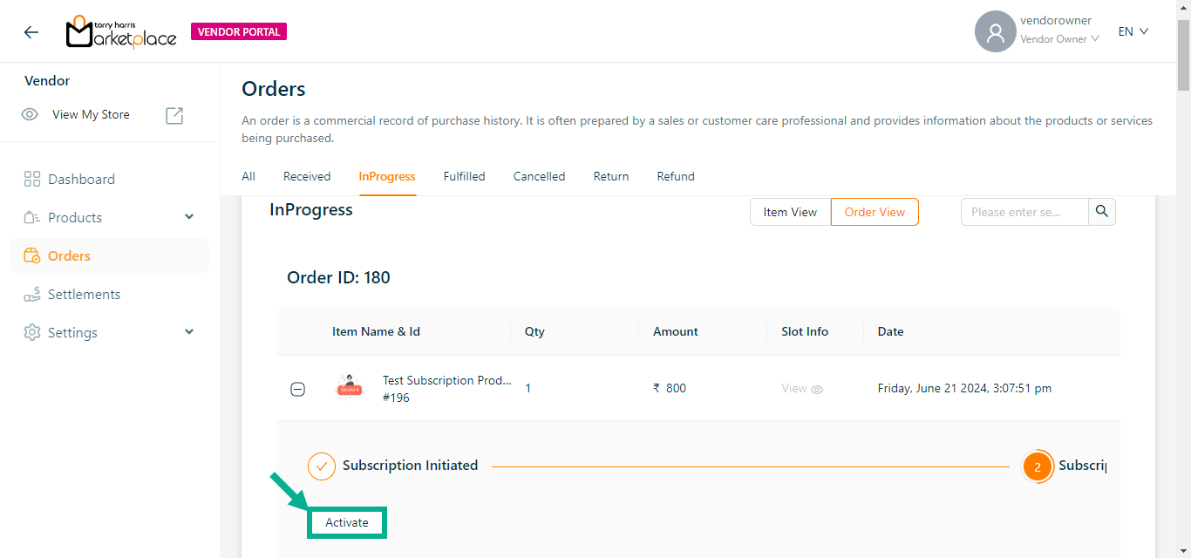Click the Settlements money icon
Screen dimensions: 1191x558
point(32,295)
